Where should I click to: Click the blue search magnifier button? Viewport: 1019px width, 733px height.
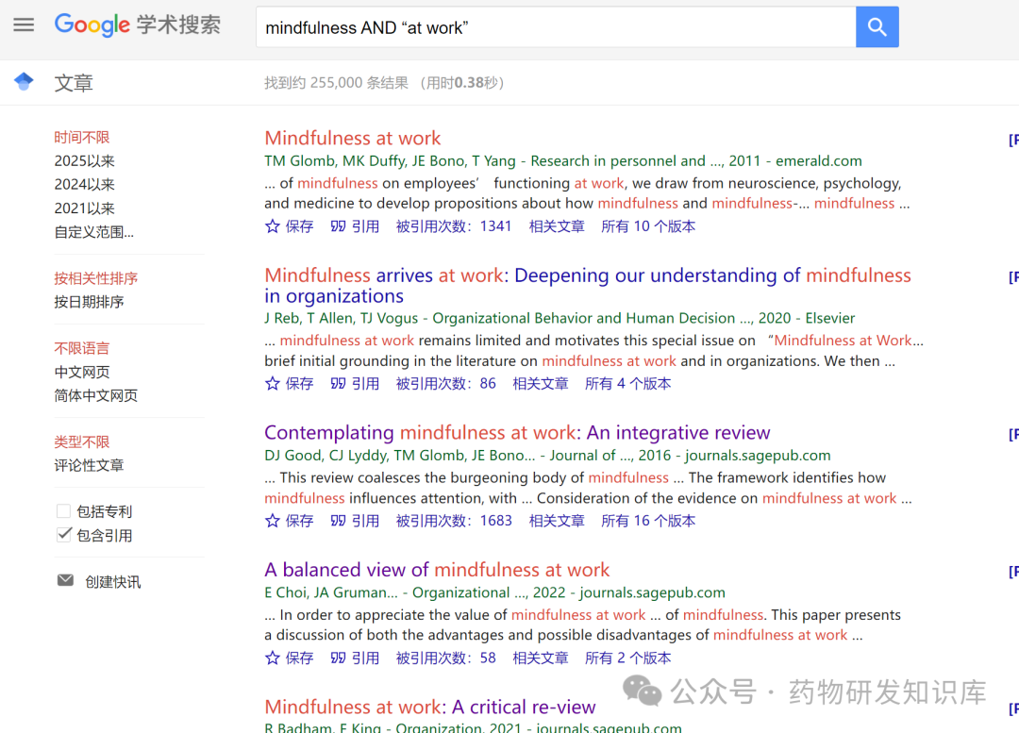(x=877, y=27)
